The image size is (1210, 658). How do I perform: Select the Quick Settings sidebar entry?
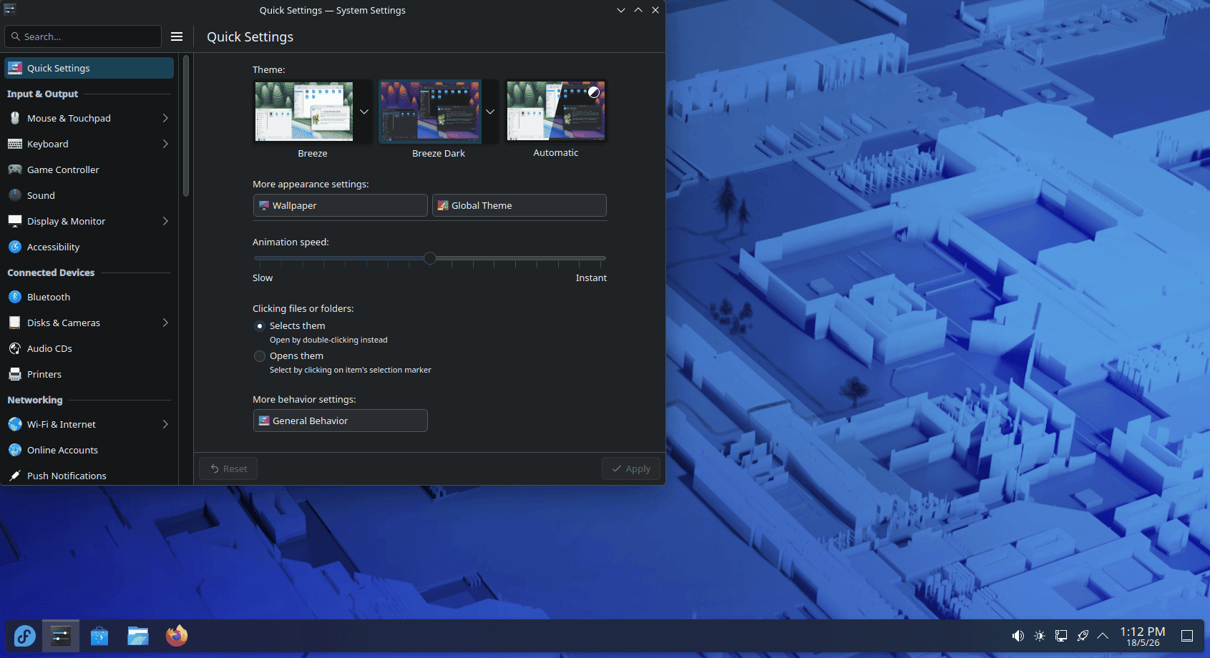pyautogui.click(x=89, y=68)
